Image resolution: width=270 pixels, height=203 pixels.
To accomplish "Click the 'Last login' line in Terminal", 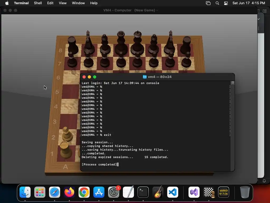I will click(x=120, y=83).
